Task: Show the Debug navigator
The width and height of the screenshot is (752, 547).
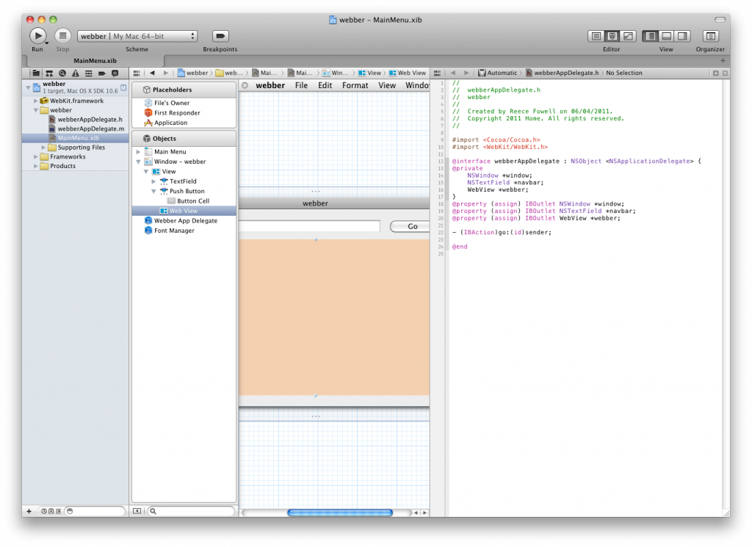Action: [88, 73]
